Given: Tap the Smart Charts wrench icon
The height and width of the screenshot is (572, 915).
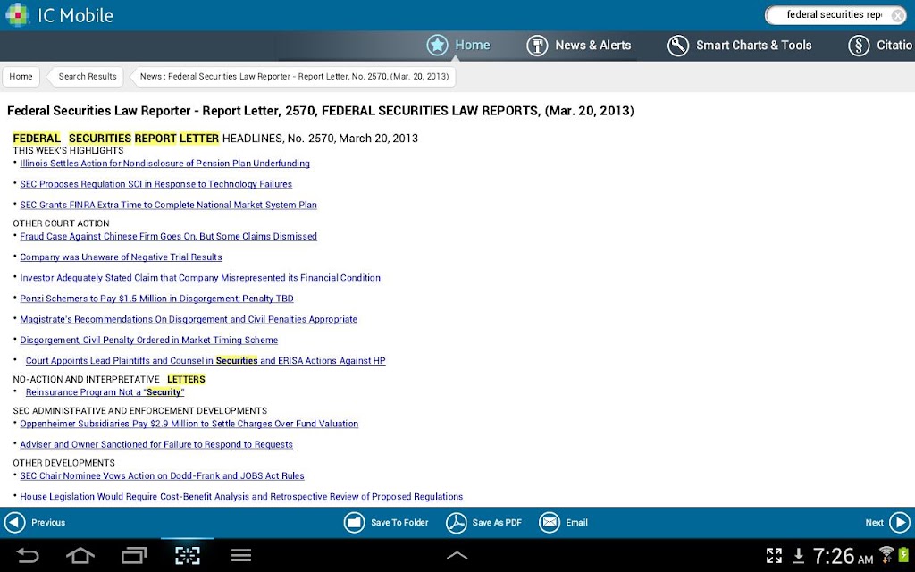Looking at the screenshot, I should (678, 46).
